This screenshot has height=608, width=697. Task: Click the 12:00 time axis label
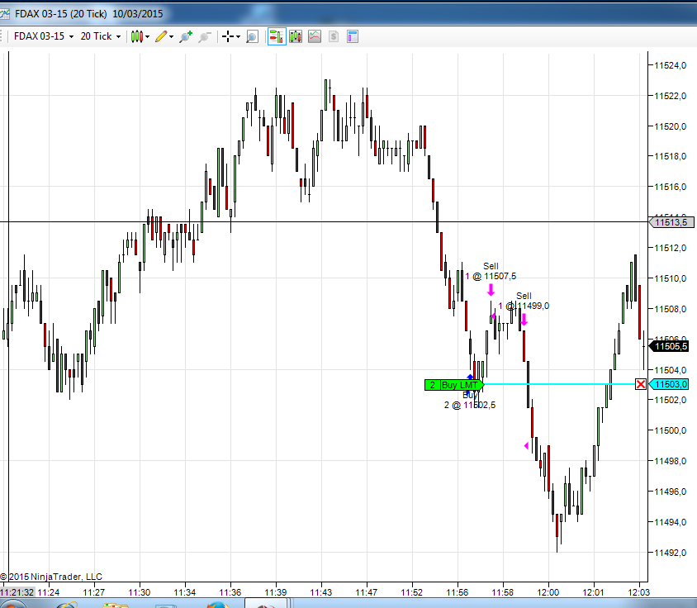pyautogui.click(x=548, y=592)
